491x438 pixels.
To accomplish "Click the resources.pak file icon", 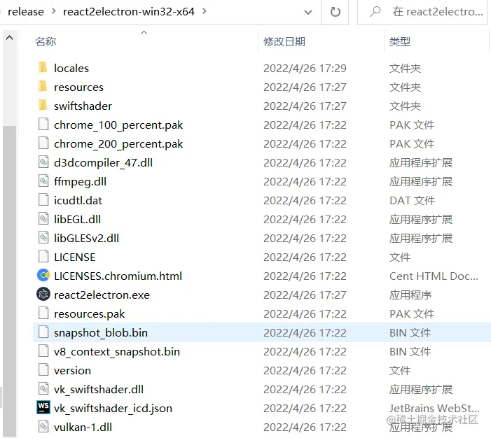I will (x=43, y=313).
